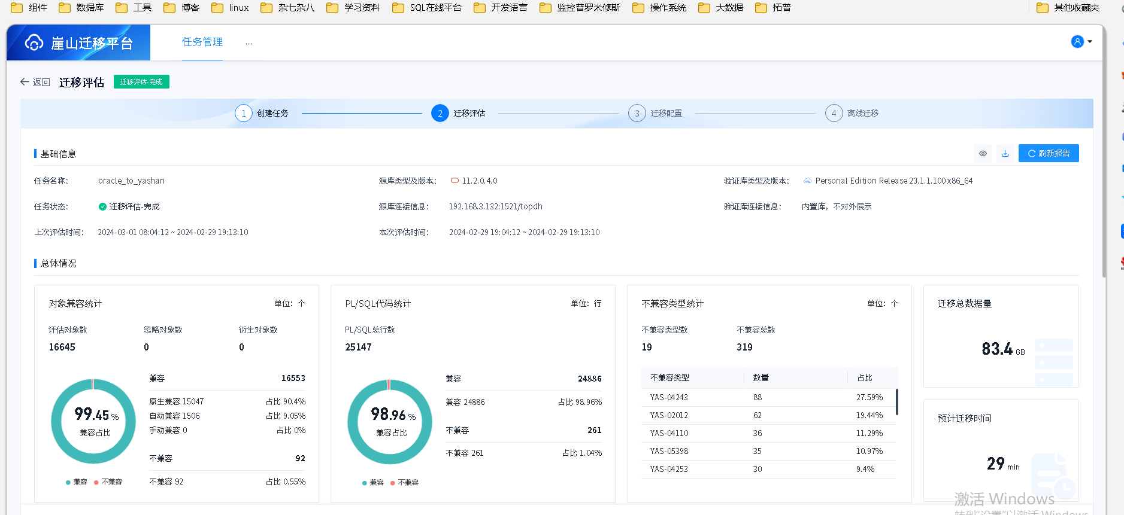
Task: Click the 29 min 预计迁移时间 value
Action: pos(1003,464)
